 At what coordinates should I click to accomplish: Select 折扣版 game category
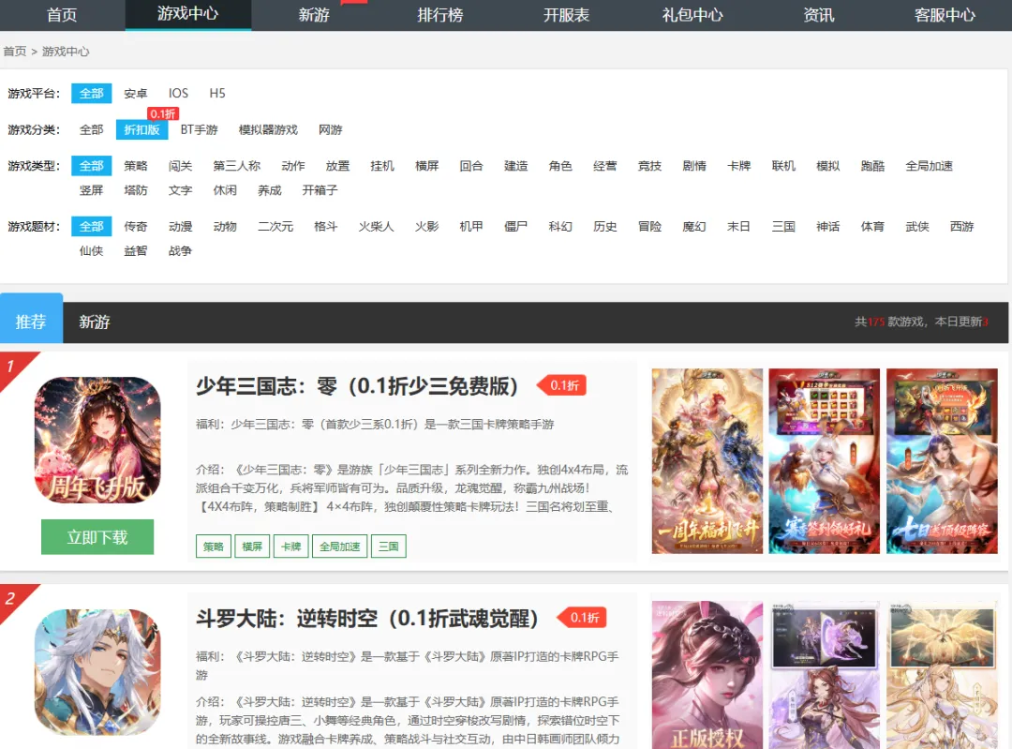pyautogui.click(x=142, y=129)
